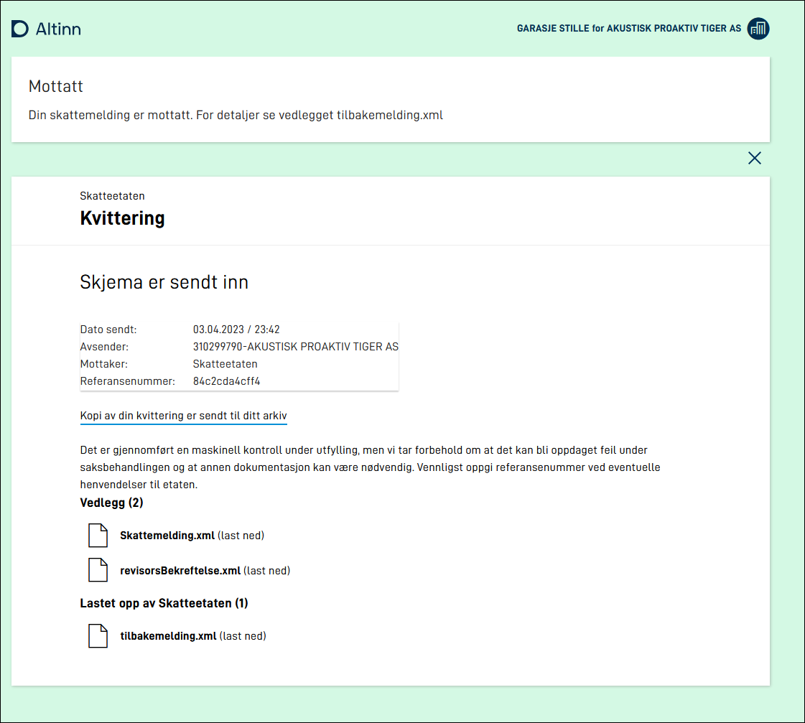Click the tilbakemelding.xml file icon
This screenshot has height=723, width=805.
pos(98,636)
